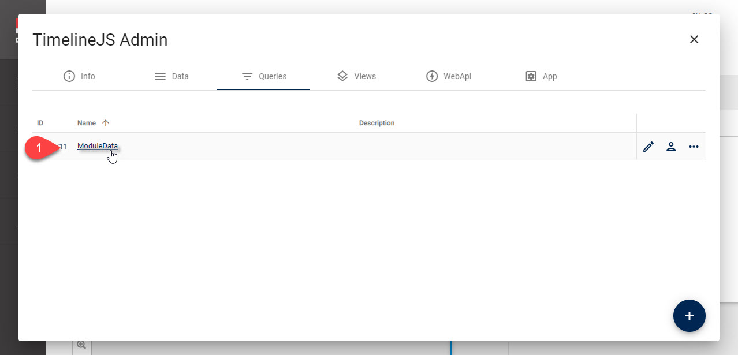
Task: Open the three-dots more menu for ModuleData
Action: (694, 147)
